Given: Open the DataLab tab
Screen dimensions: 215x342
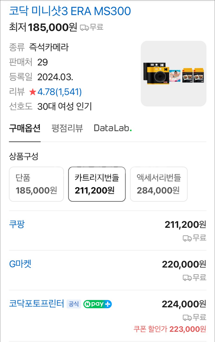Looking at the screenshot, I should coord(113,128).
